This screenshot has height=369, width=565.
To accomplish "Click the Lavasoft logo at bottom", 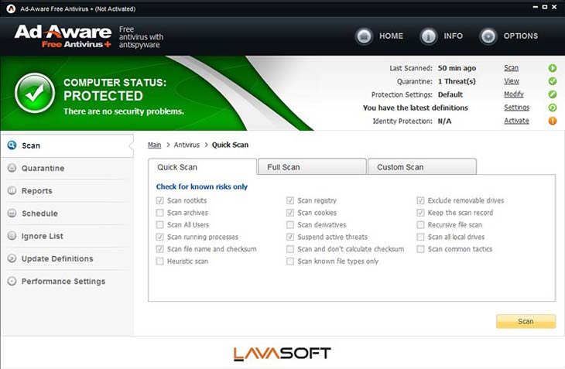I will [x=282, y=354].
